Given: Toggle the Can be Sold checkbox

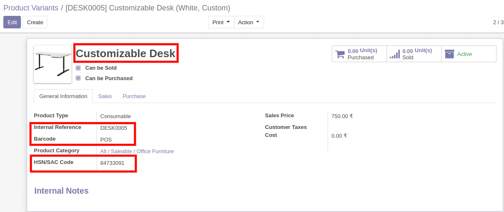Looking at the screenshot, I should point(78,68).
